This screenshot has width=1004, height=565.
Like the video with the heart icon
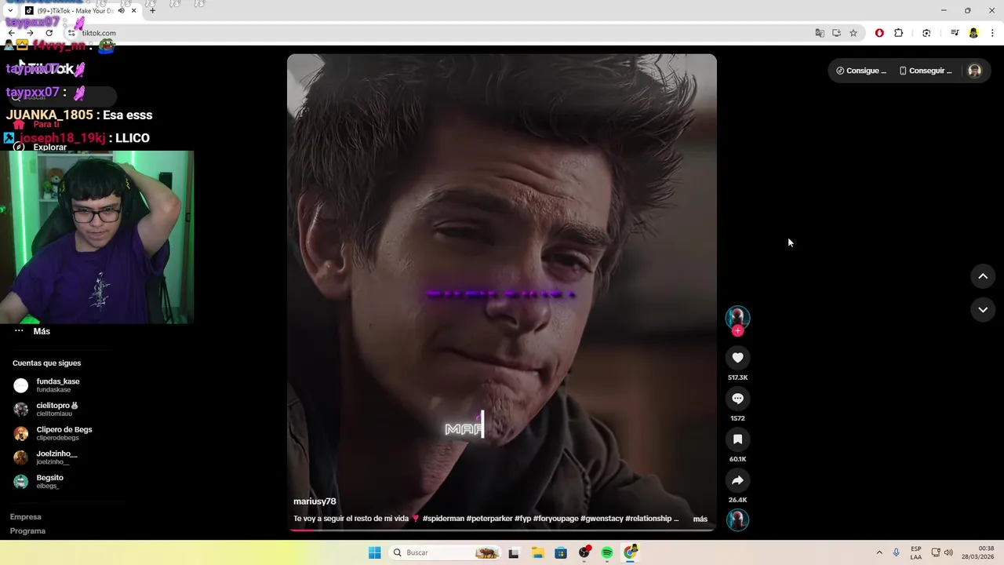pos(737,358)
